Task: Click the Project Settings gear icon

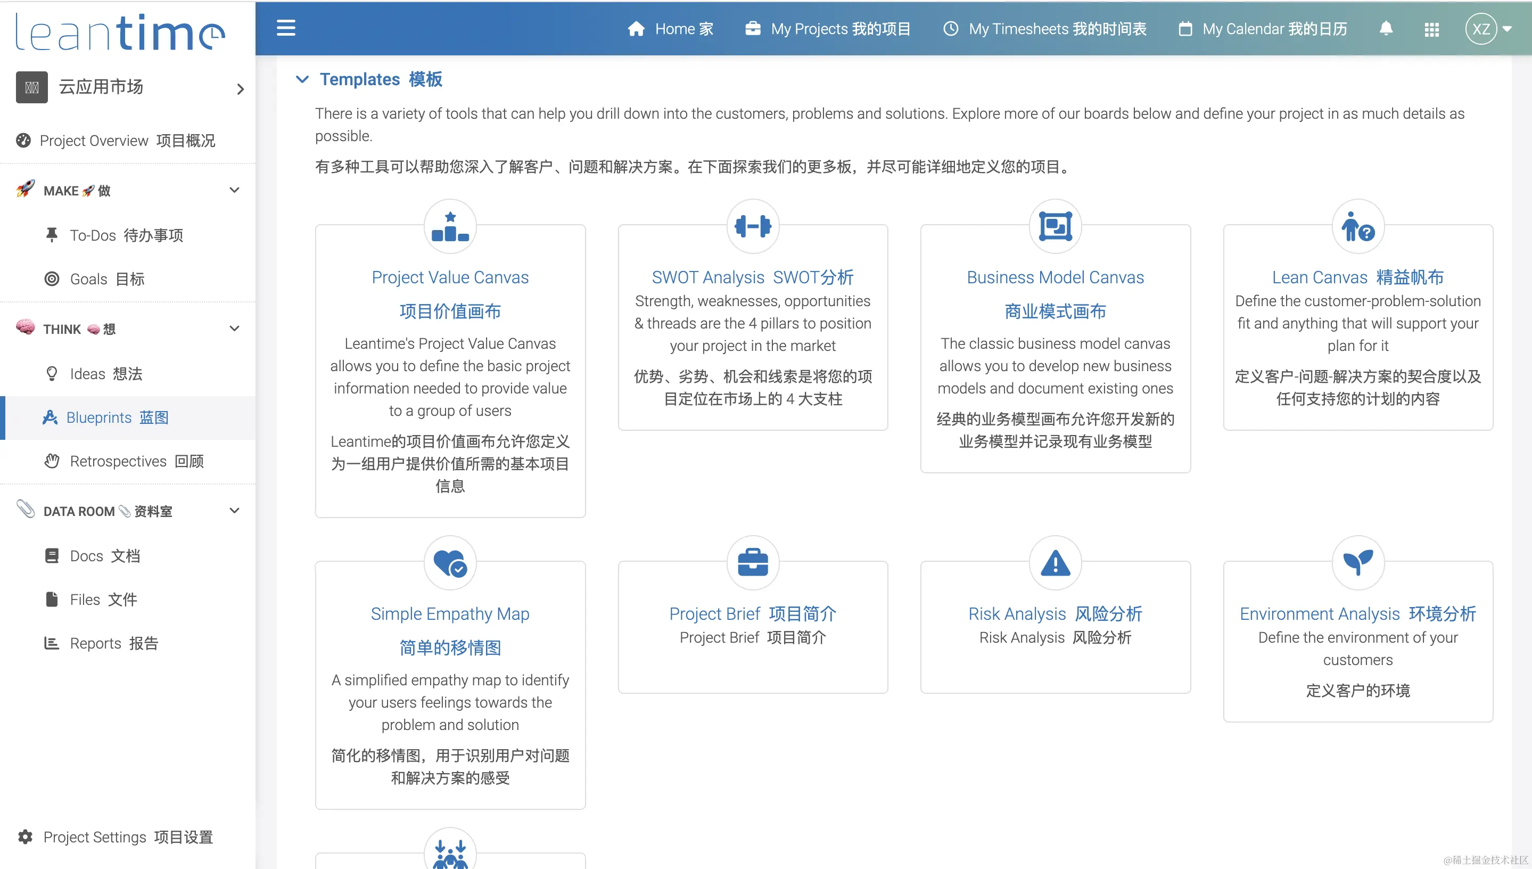Action: tap(25, 837)
